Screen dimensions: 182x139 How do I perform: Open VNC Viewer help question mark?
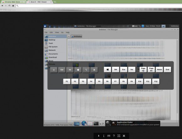[x=114, y=136]
